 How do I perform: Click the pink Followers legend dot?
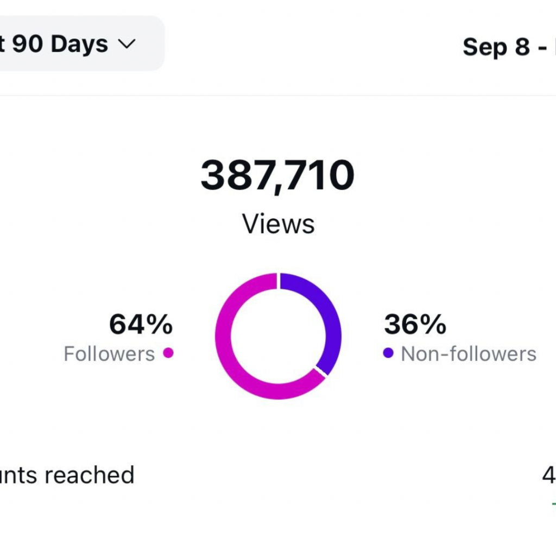coord(168,353)
